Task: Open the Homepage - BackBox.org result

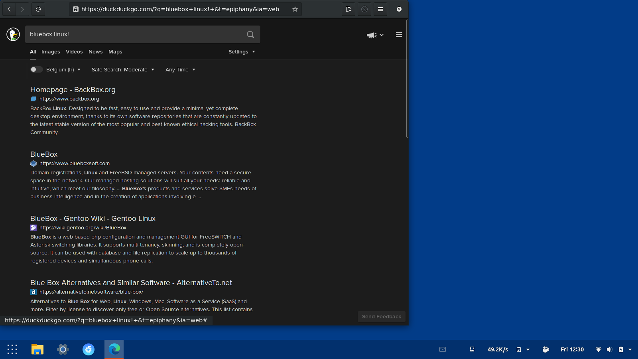Action: click(x=73, y=90)
